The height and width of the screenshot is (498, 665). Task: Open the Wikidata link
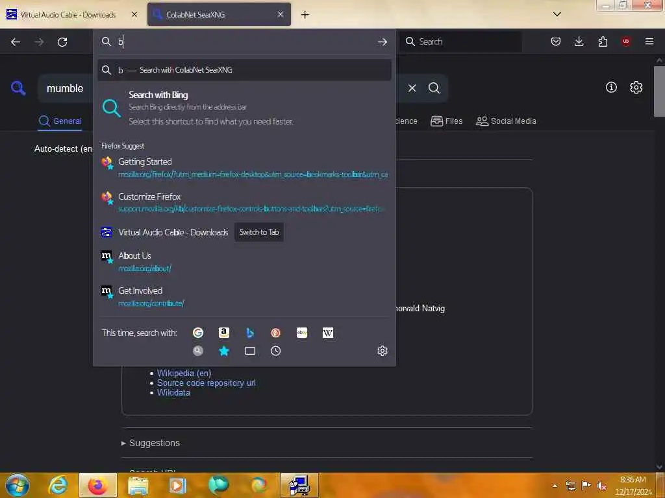pyautogui.click(x=173, y=392)
